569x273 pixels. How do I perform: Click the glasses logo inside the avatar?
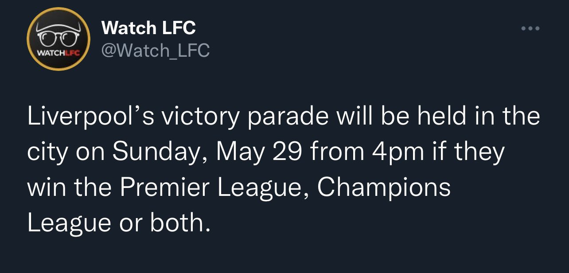coord(59,37)
